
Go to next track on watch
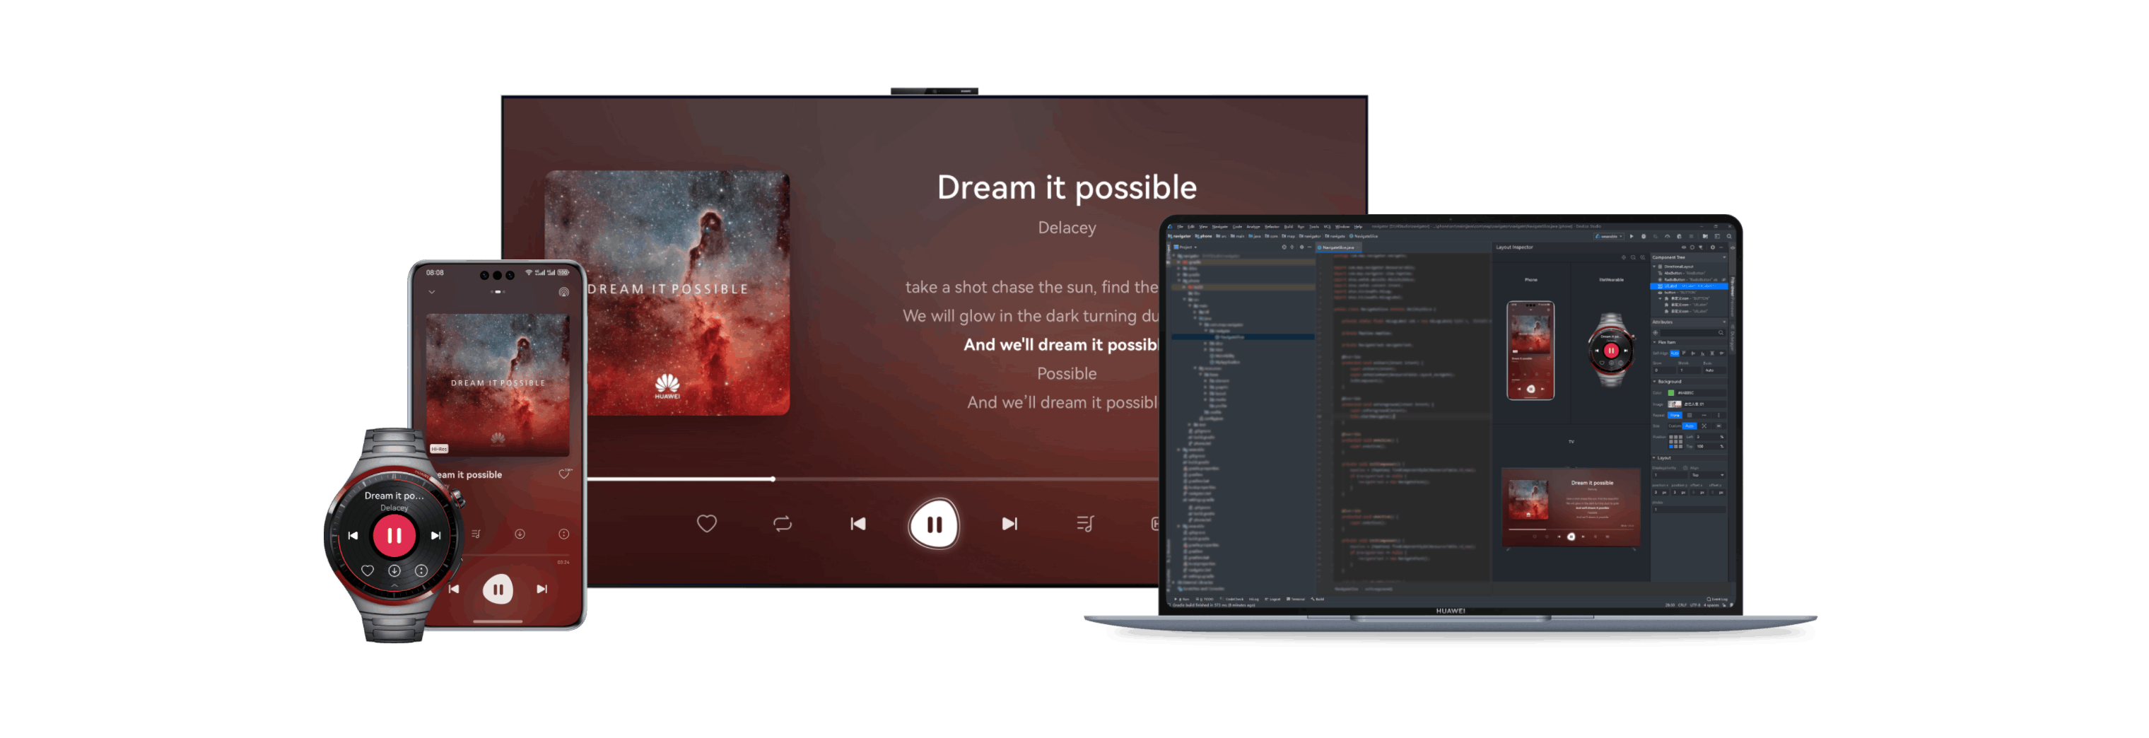[435, 535]
